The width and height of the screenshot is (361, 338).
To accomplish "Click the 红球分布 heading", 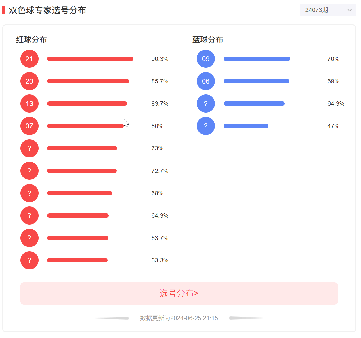I will [31, 40].
